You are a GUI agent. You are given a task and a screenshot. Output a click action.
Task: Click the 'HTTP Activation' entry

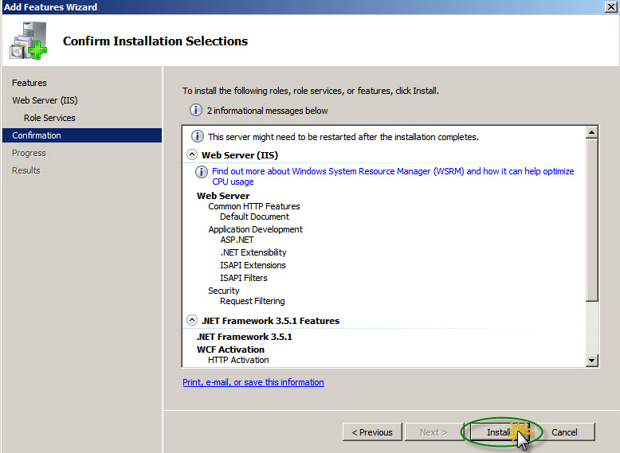tap(238, 360)
